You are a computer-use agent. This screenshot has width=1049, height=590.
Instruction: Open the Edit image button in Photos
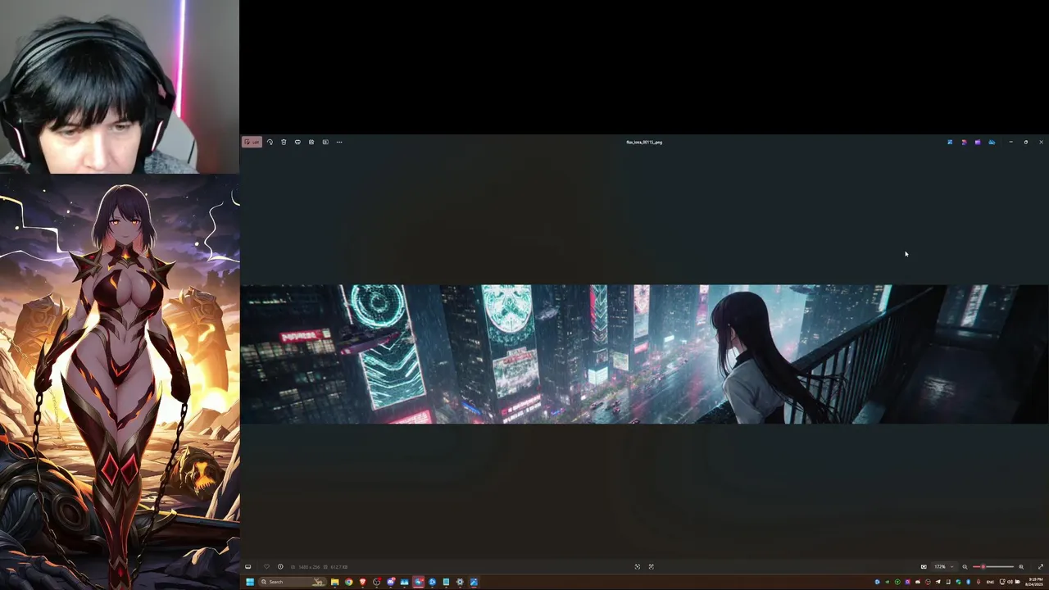tap(252, 142)
